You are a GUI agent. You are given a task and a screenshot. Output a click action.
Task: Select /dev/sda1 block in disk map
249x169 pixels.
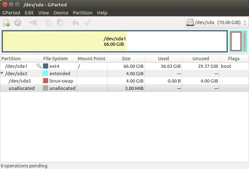pos(115,41)
